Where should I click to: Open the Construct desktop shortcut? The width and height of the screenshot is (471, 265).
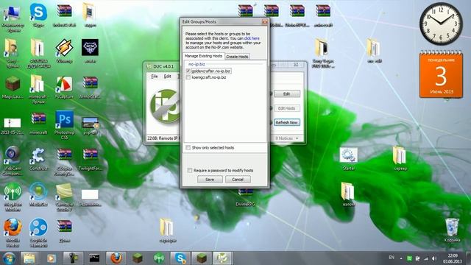(x=38, y=159)
